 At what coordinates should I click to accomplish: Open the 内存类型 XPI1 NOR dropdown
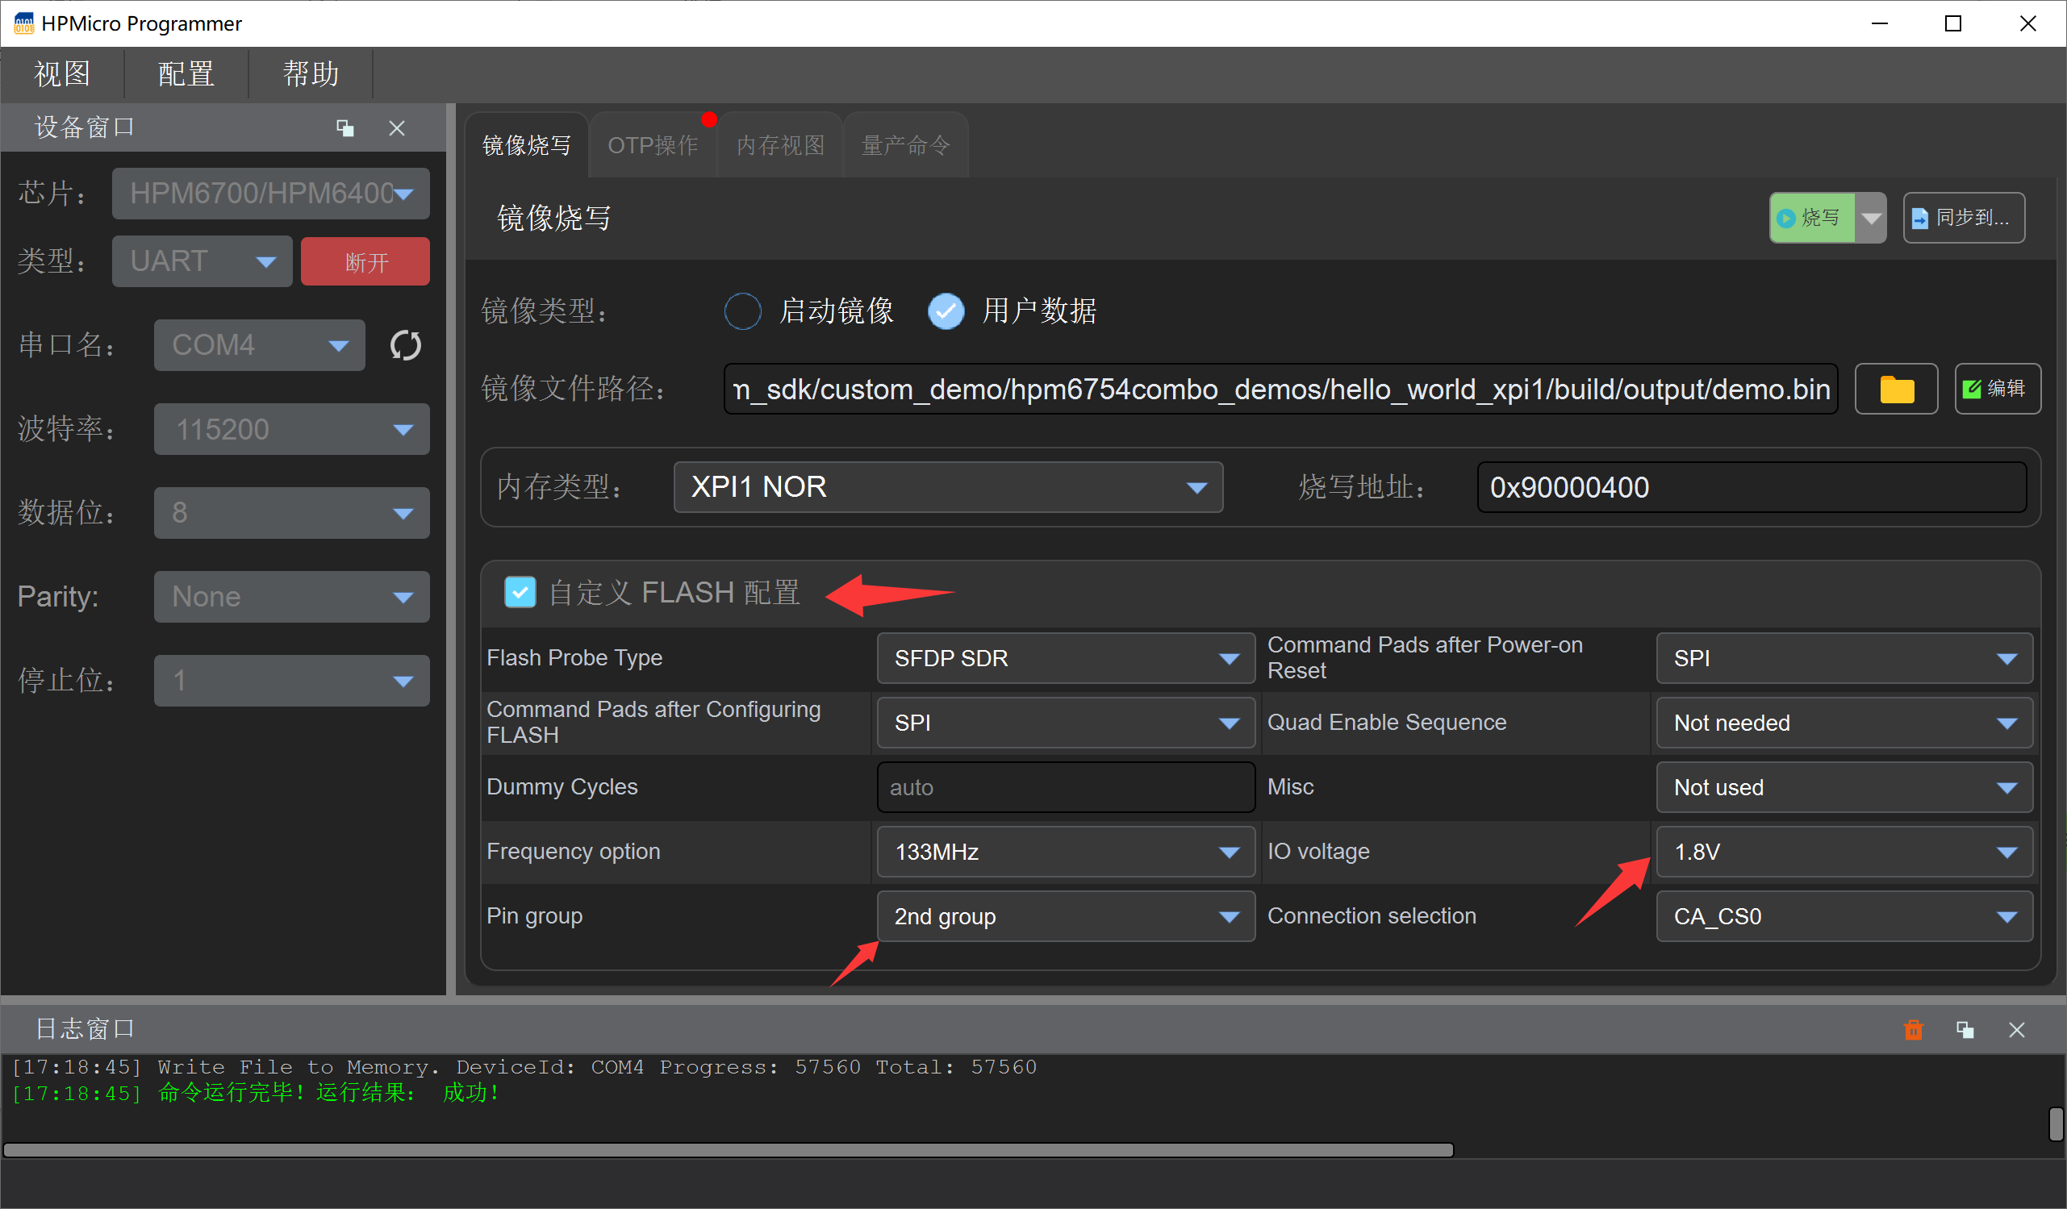click(948, 487)
